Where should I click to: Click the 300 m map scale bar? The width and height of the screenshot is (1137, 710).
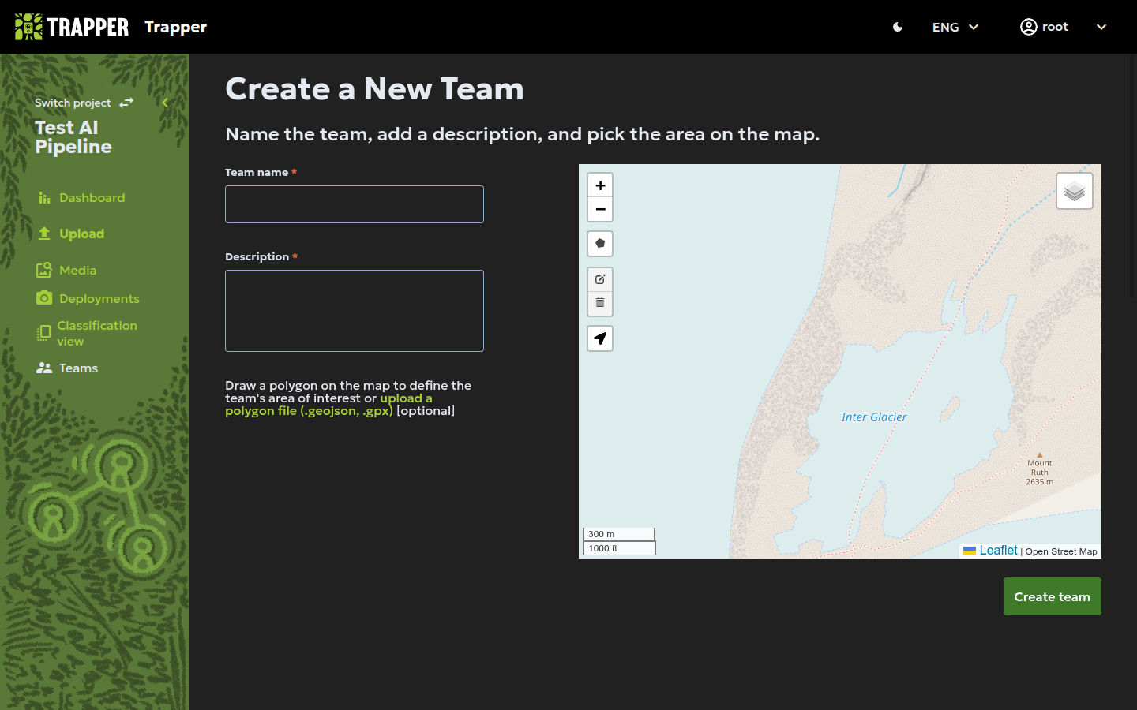coord(619,534)
